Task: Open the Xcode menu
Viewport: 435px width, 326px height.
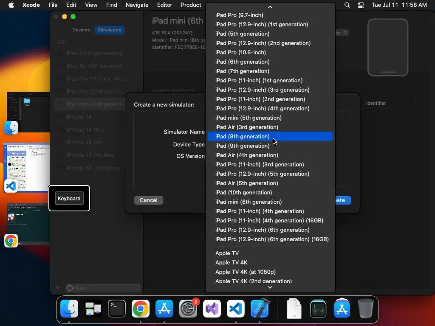Action: (x=31, y=5)
